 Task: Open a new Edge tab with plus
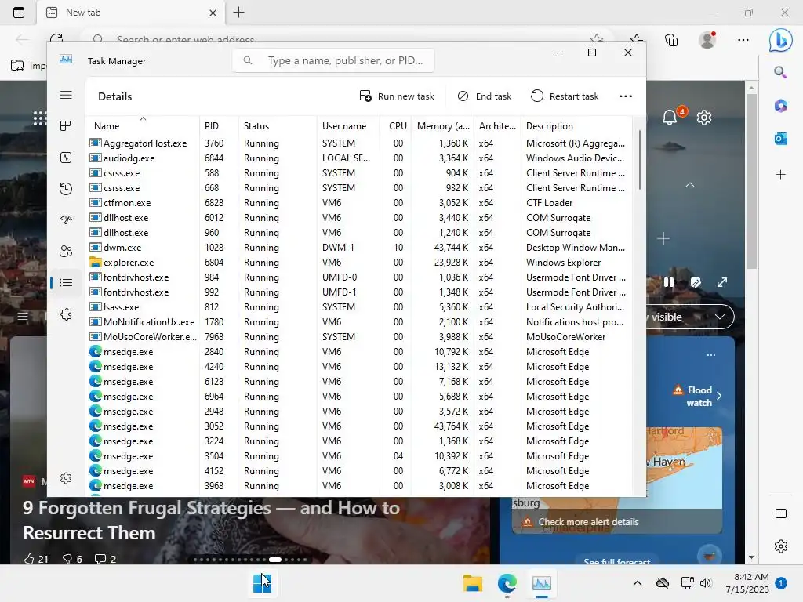click(238, 13)
